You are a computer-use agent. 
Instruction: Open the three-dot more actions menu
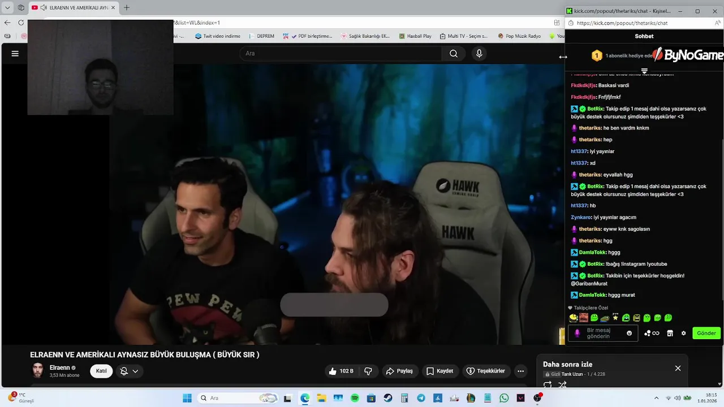(x=520, y=371)
